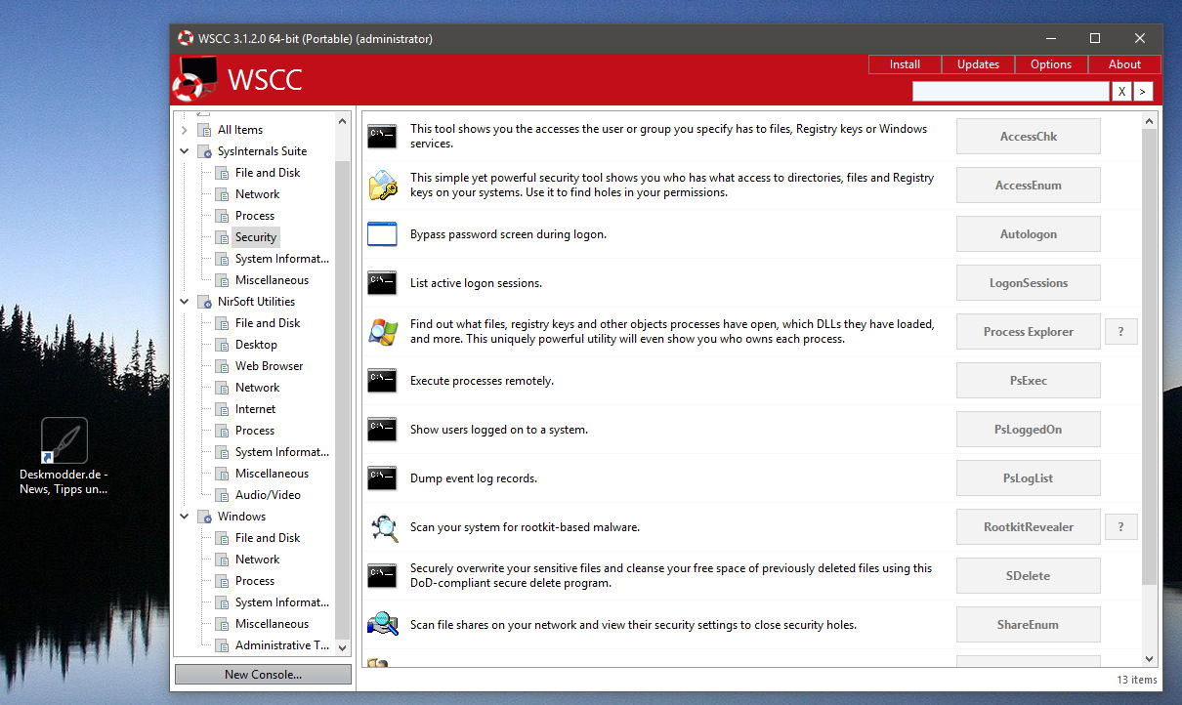Select NirSoft Audio/Video category
1182x705 pixels.
[268, 495]
